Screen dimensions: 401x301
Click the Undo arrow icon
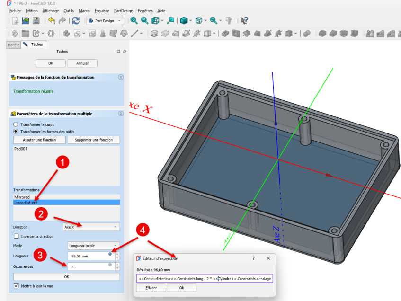tap(51, 20)
